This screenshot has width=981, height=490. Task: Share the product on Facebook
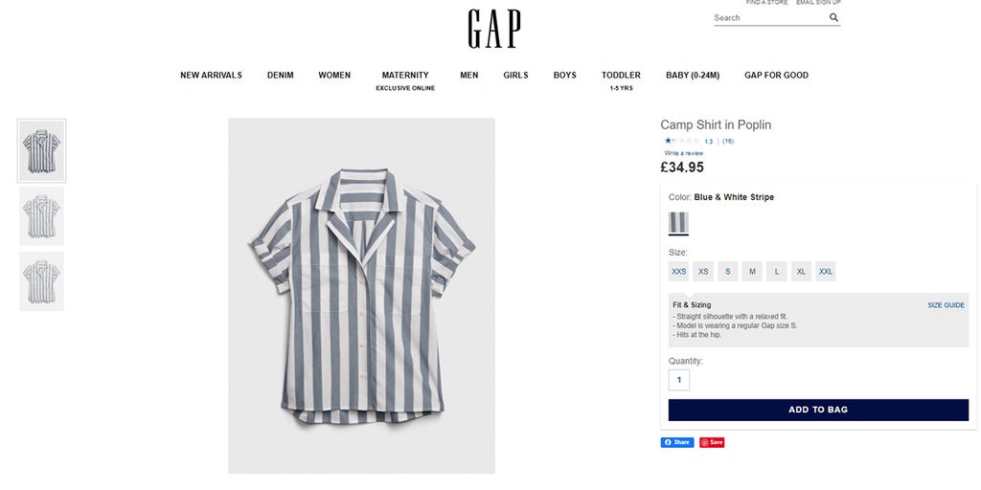(x=676, y=442)
